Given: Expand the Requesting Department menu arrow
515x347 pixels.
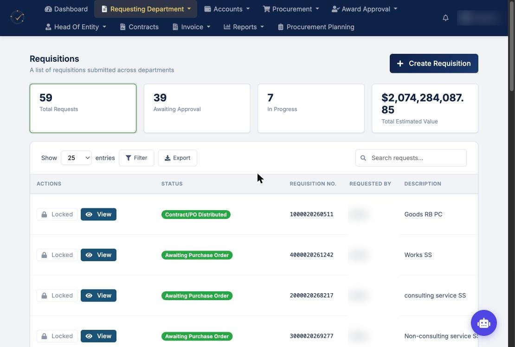Looking at the screenshot, I should point(189,9).
